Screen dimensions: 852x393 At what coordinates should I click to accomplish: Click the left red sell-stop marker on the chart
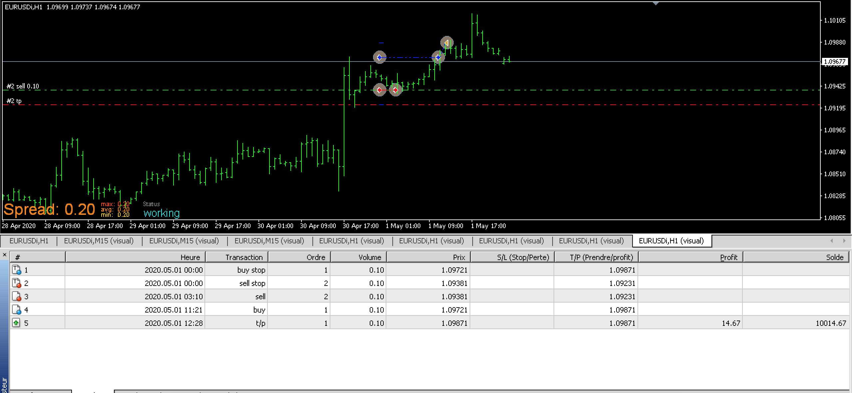point(379,90)
